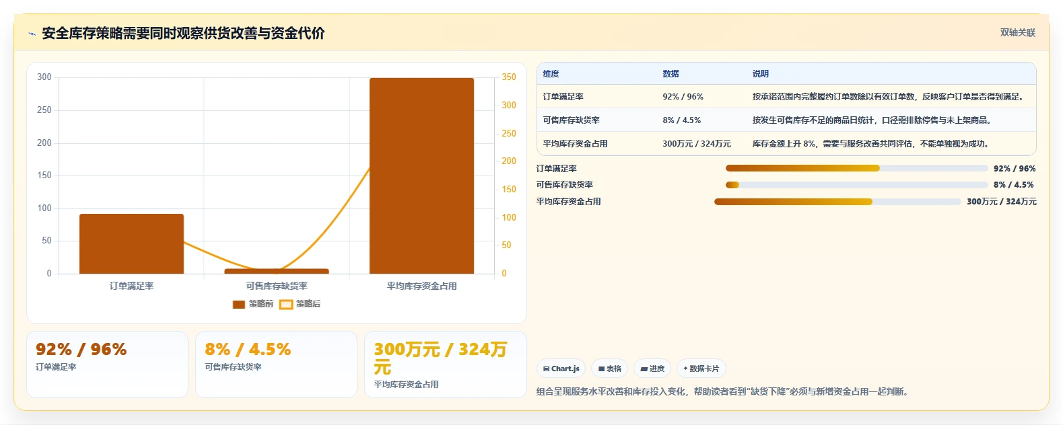Viewport: 1063px width, 425px height.
Task: Click the 平均库存资金占用 bar in chart
Action: point(421,176)
